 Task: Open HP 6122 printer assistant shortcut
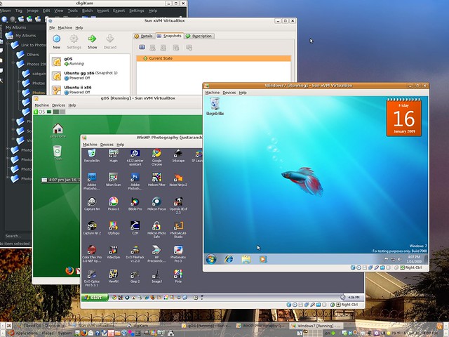coord(135,157)
